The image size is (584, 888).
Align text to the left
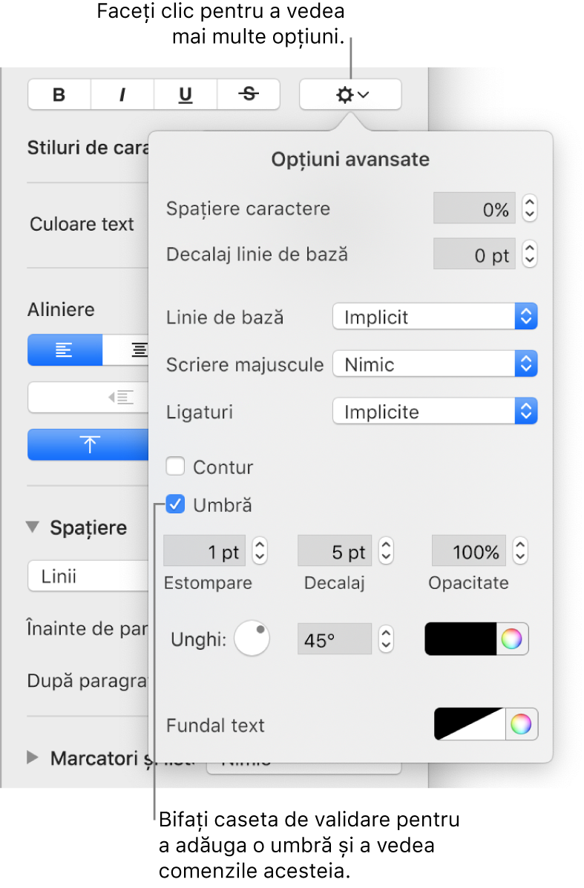pos(65,350)
